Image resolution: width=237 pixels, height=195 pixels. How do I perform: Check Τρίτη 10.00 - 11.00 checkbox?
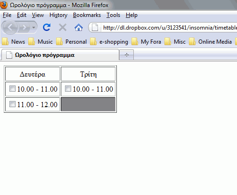pos(68,88)
